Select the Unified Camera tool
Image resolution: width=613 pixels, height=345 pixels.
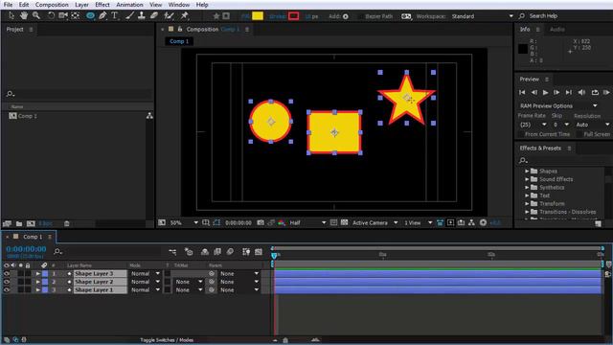coord(62,15)
